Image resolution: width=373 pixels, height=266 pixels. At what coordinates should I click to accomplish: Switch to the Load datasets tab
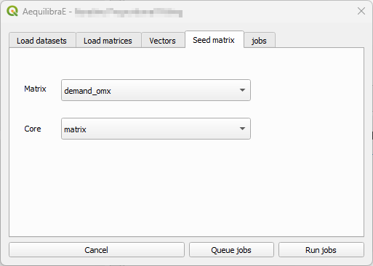(42, 40)
